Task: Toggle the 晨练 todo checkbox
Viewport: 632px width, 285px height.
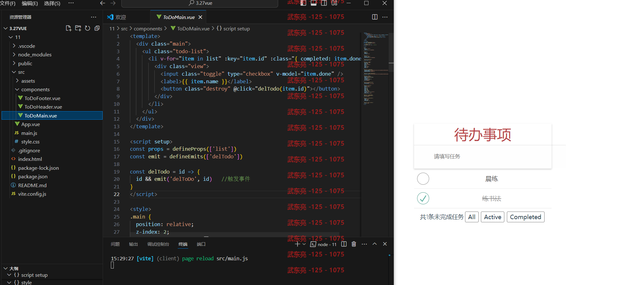Action: click(x=423, y=179)
